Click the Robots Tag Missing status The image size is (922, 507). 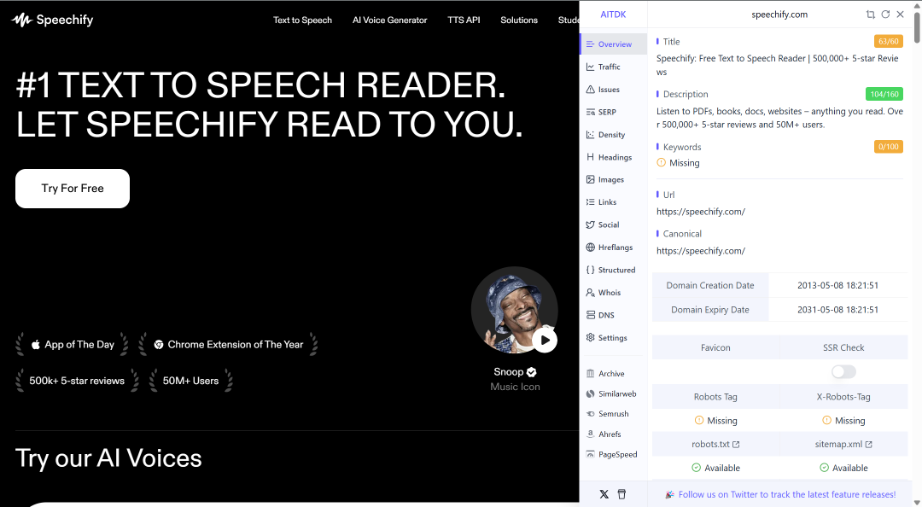coord(715,421)
